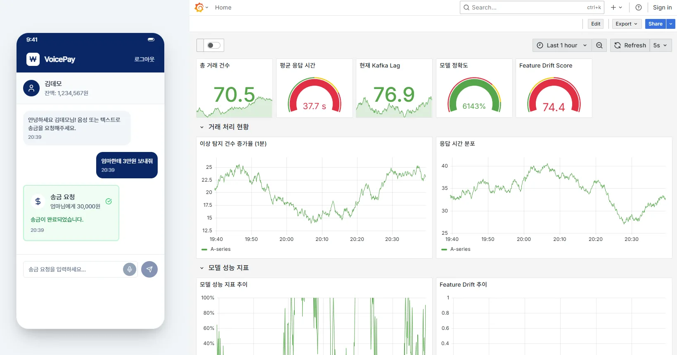The image size is (677, 355).
Task: Open the dropdown arrow beside Grafana logo
Action: pos(207,7)
